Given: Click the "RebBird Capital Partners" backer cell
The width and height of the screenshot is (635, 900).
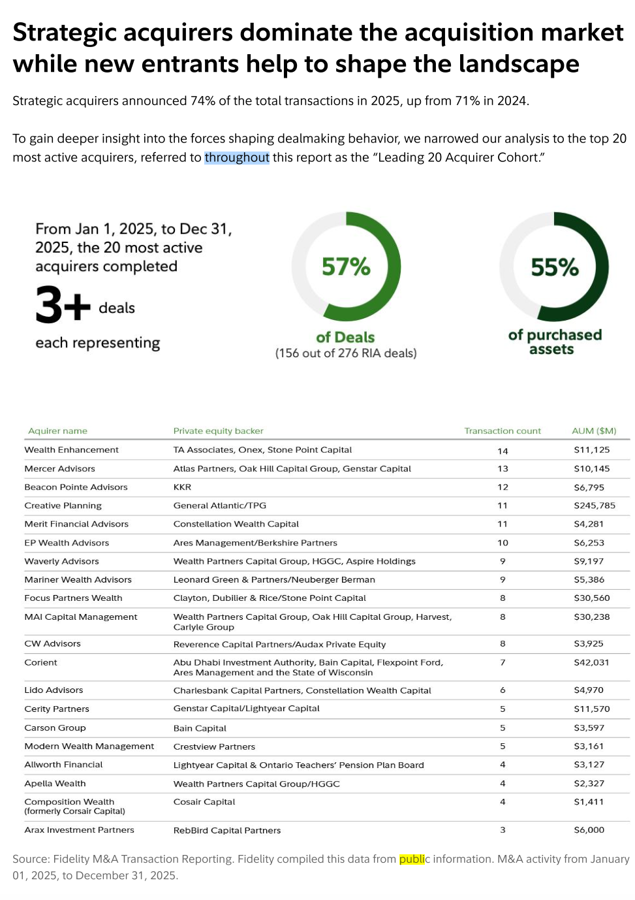Looking at the screenshot, I should coord(227,831).
